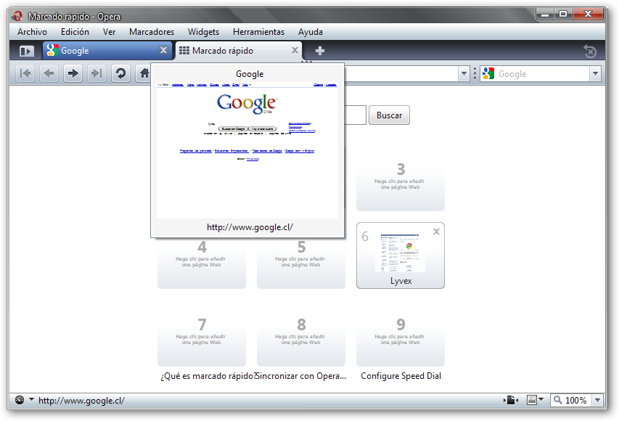Switch to the Google tab
Screen dimensions: 619x421
pyautogui.click(x=102, y=51)
